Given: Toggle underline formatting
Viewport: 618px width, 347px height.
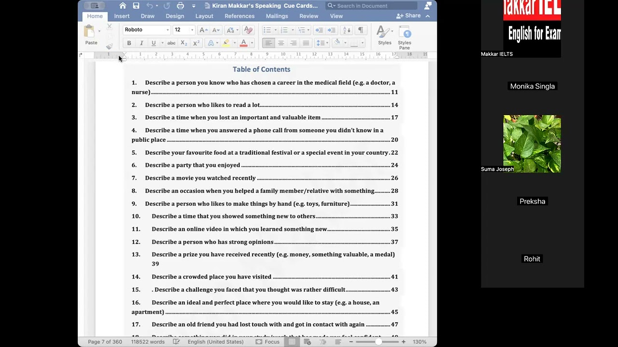Looking at the screenshot, I should (154, 43).
